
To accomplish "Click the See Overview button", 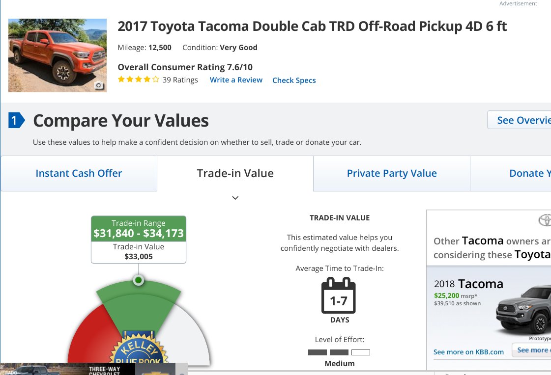I will 519,120.
